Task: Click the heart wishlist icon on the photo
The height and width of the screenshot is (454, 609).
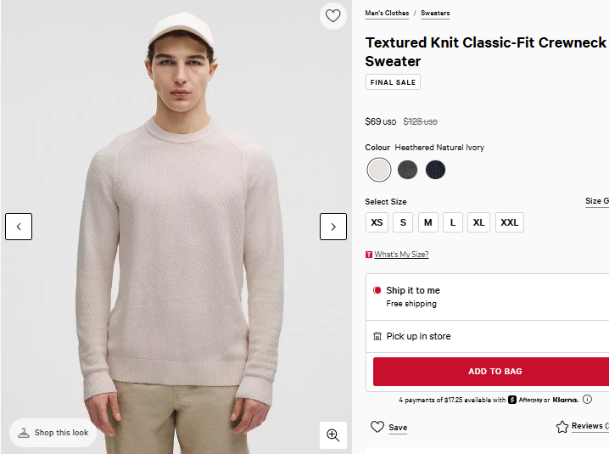Action: pos(332,16)
